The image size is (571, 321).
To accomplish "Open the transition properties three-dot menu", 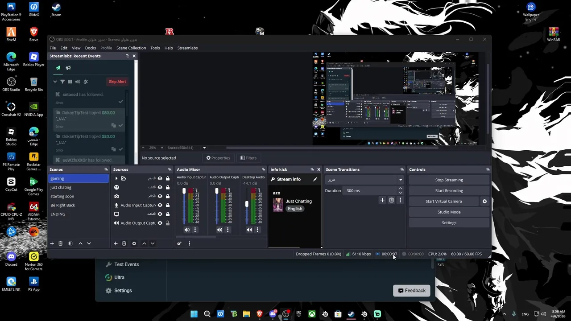I will (x=400, y=201).
